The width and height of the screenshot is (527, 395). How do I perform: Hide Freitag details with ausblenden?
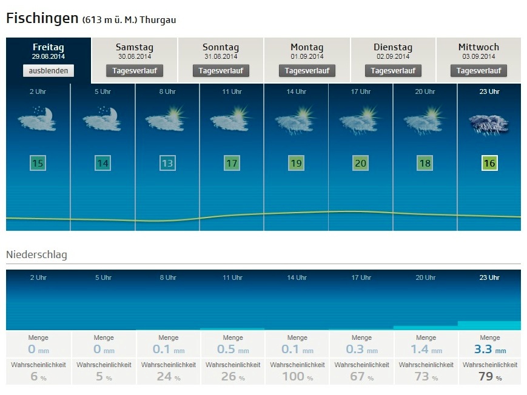coord(49,70)
